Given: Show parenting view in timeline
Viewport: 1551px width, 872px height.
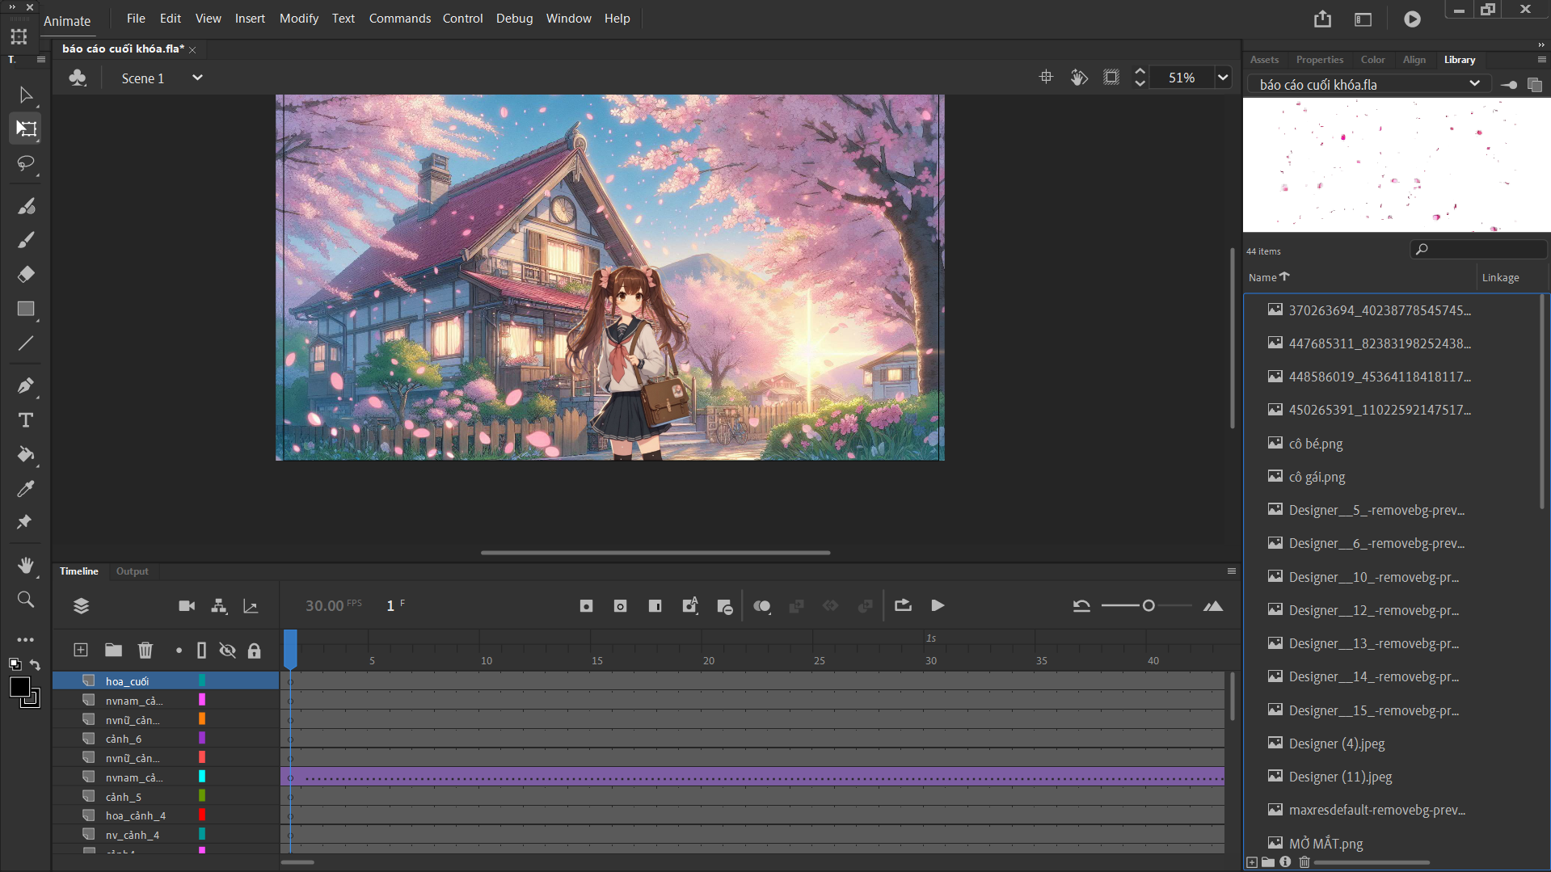Looking at the screenshot, I should [219, 606].
